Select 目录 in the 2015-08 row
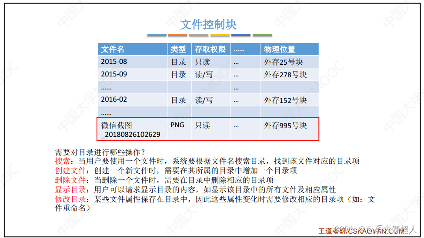This screenshot has height=238, width=424. pyautogui.click(x=178, y=62)
